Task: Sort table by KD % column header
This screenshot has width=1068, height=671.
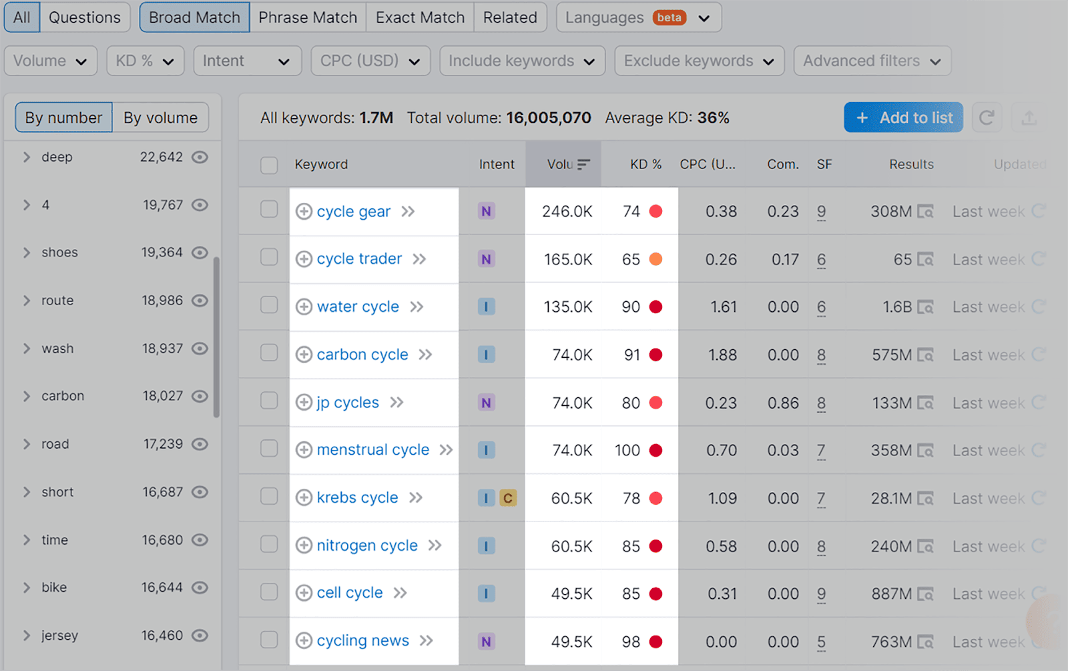Action: click(x=645, y=164)
